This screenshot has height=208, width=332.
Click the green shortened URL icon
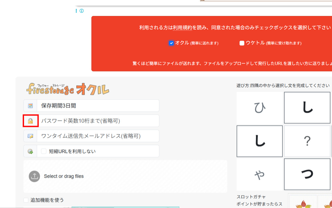pos(30,151)
